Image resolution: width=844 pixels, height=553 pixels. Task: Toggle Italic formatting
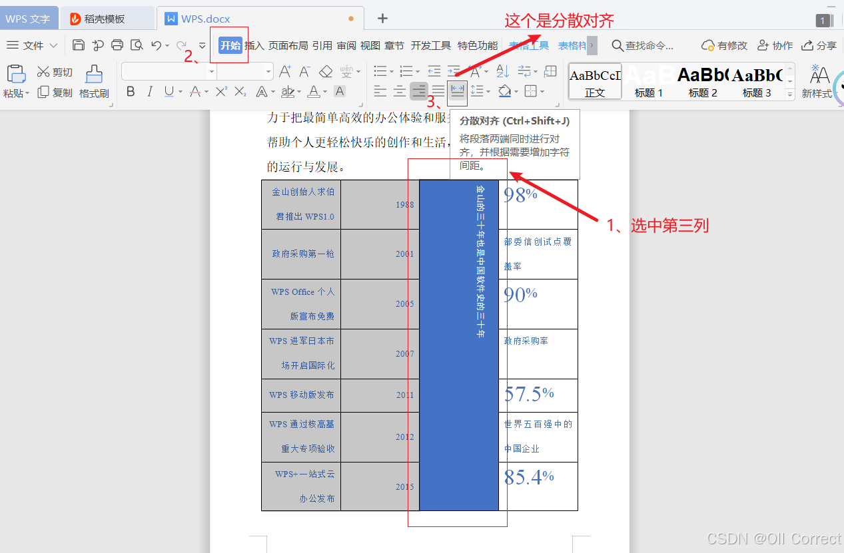[x=150, y=91]
